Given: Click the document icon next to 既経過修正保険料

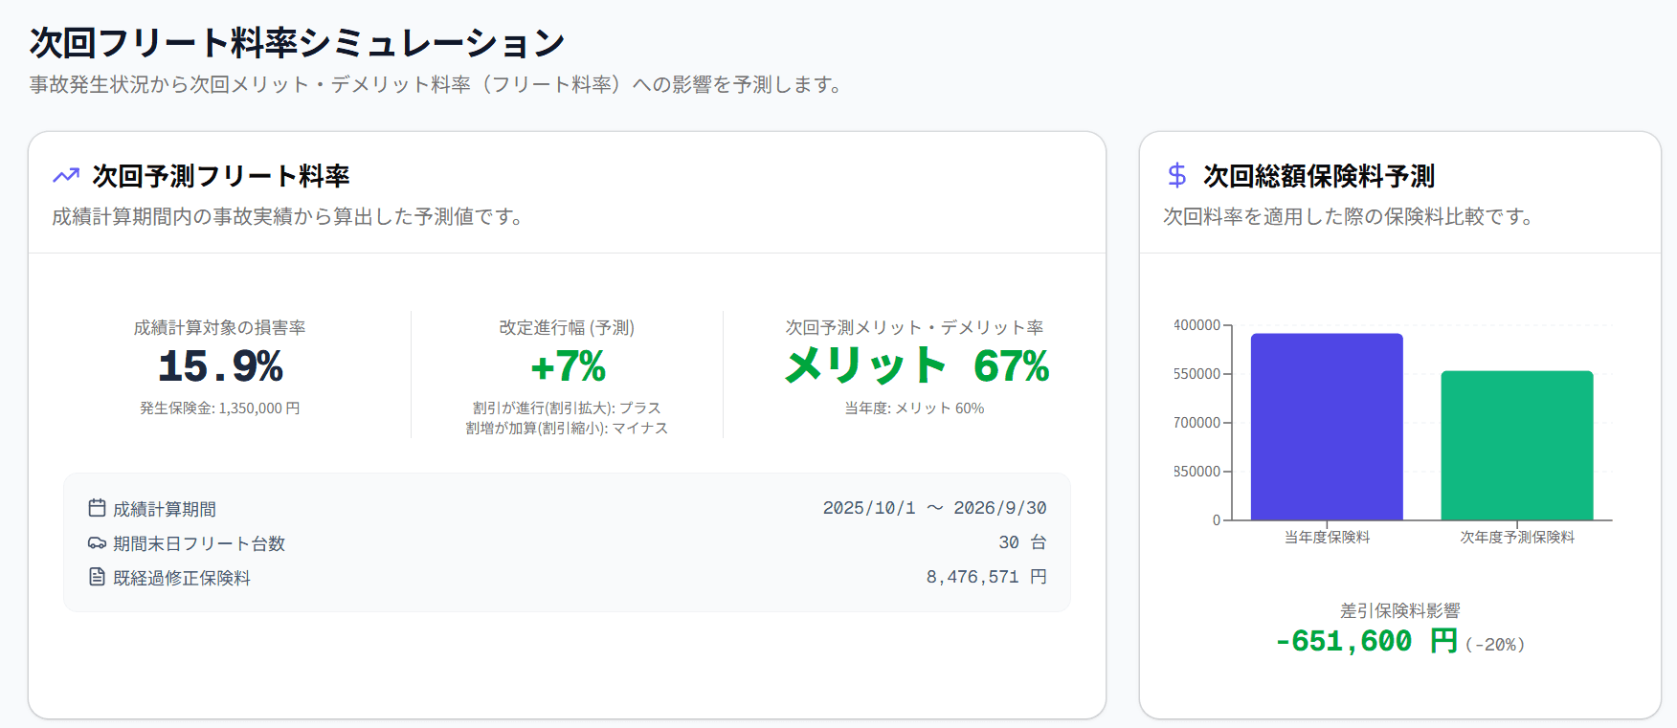Looking at the screenshot, I should [97, 577].
